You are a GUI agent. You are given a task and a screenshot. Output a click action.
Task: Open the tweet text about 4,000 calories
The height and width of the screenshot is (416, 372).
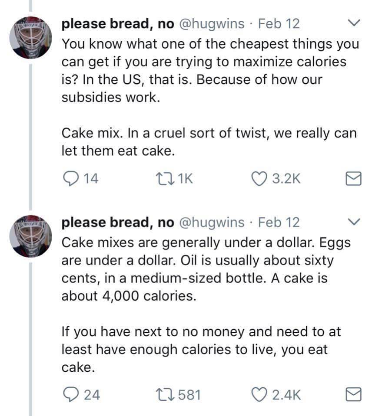[204, 269]
